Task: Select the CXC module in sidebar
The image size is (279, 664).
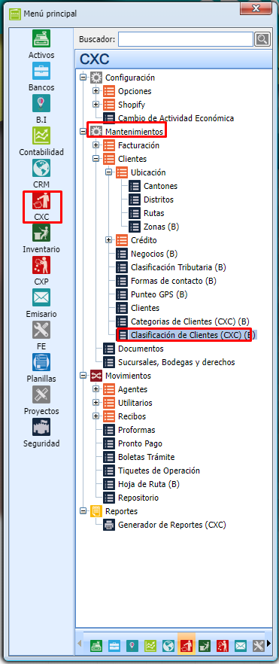Action: [41, 206]
